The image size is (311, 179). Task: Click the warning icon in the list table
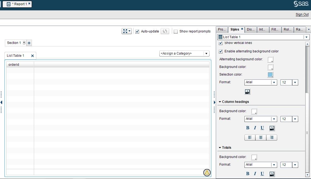pos(207,173)
